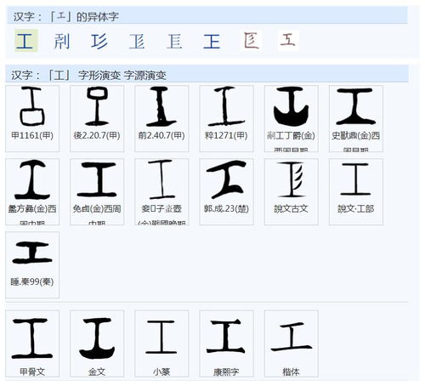
Task: Click the small brown 互-like variant image
Action: [288, 40]
